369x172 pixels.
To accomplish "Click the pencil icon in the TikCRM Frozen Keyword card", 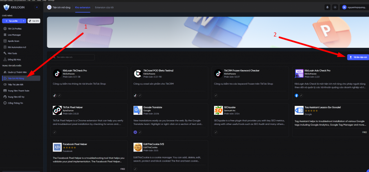I will tap(216, 95).
